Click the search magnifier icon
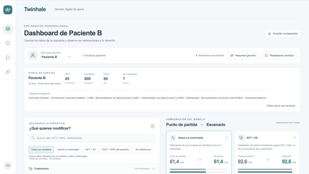This screenshot has height=174, width=309. 33,138
